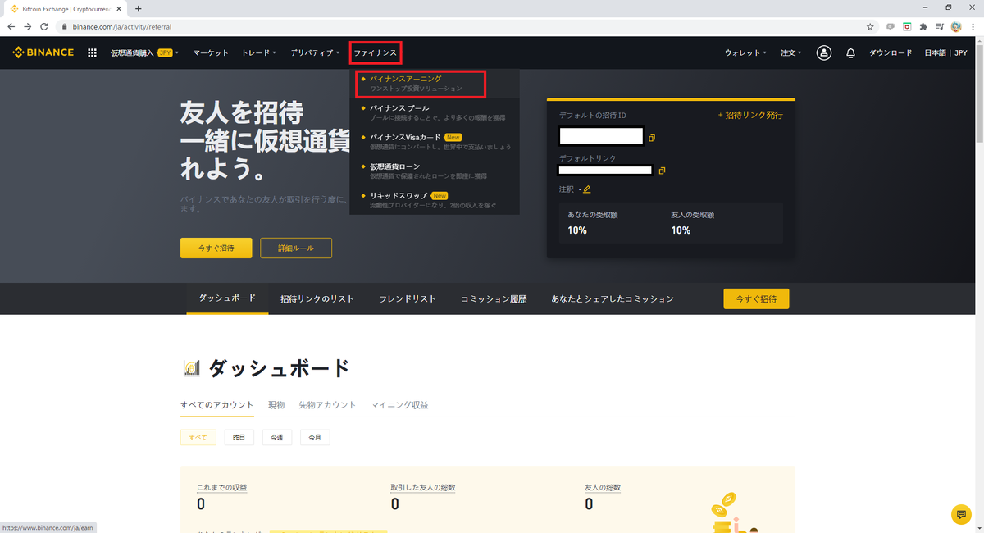984x533 pixels.
Task: Click the gray chat extension icon
Action: 890,26
